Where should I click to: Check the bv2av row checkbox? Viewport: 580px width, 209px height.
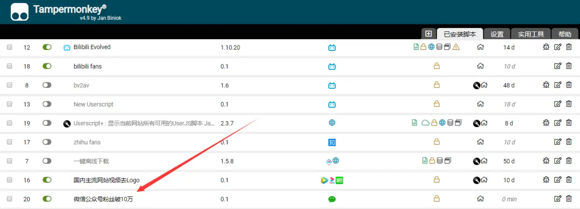pyautogui.click(x=9, y=85)
